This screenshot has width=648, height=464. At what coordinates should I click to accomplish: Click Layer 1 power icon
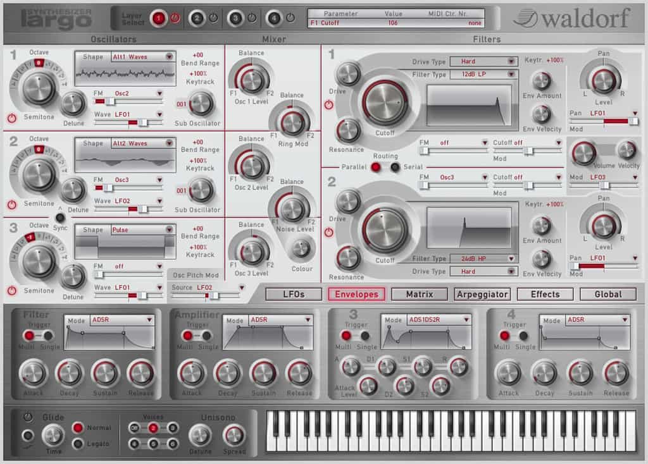click(175, 18)
